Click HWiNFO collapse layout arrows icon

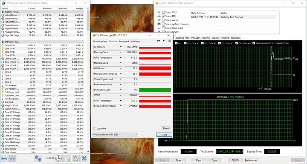[x=12, y=158]
